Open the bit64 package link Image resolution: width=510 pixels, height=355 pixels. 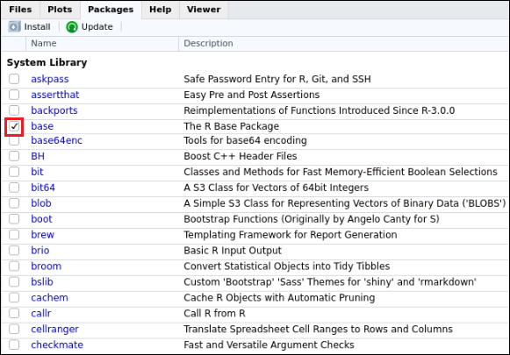point(43,188)
